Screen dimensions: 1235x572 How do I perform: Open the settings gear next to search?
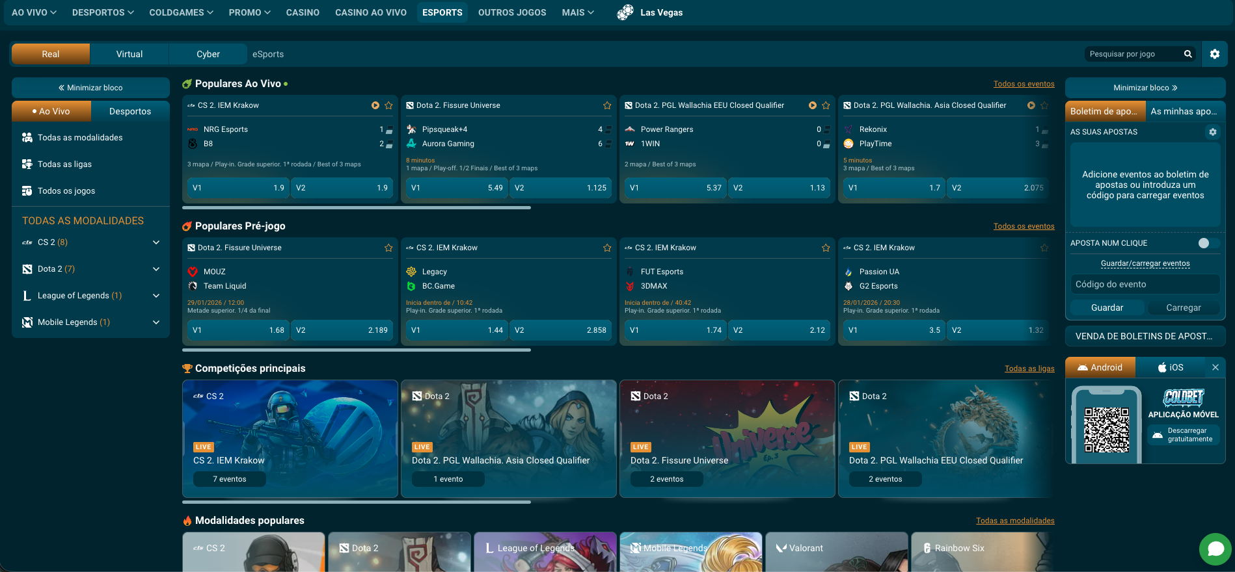click(x=1214, y=54)
